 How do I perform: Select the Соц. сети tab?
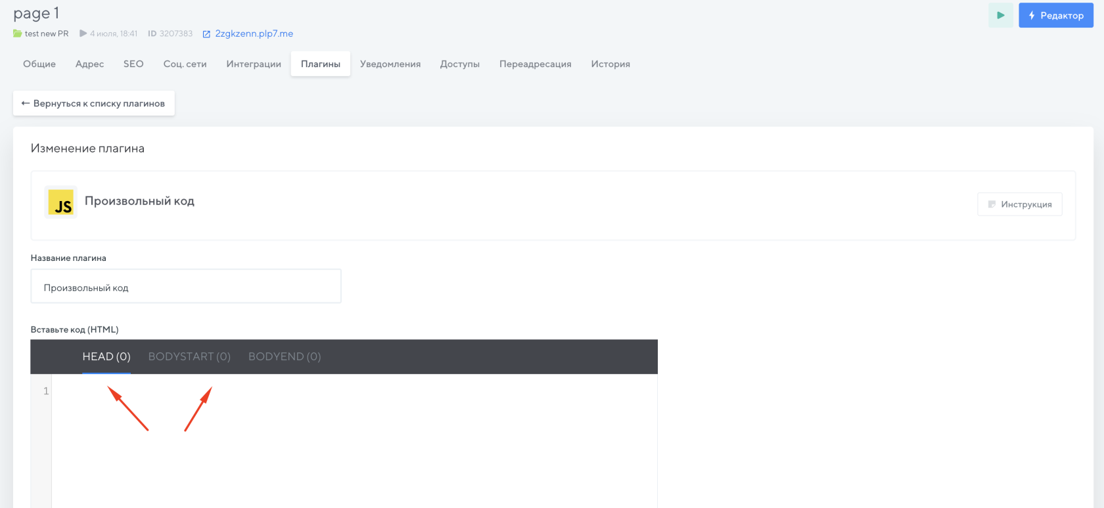[x=185, y=64]
